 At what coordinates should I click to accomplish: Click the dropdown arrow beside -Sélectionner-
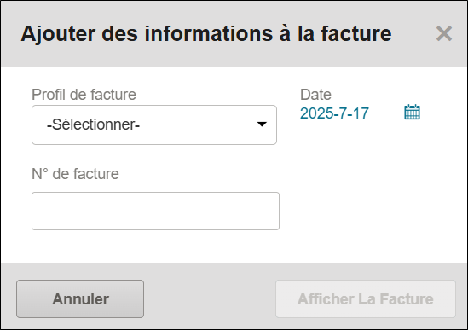click(x=262, y=124)
